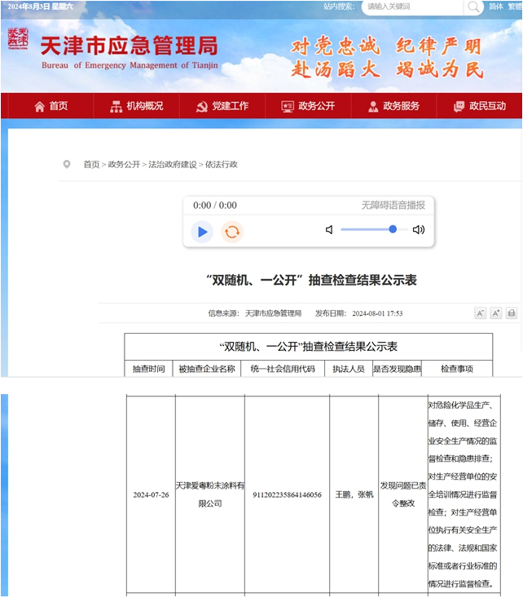Click the officers cell 王鹏，张帆
Viewport: 523px width, 598px height.
[x=354, y=494]
